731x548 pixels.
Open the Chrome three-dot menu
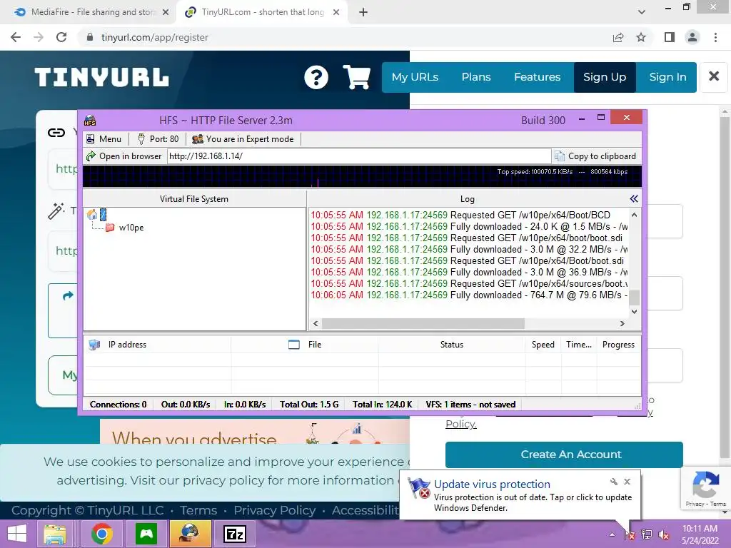coord(715,37)
